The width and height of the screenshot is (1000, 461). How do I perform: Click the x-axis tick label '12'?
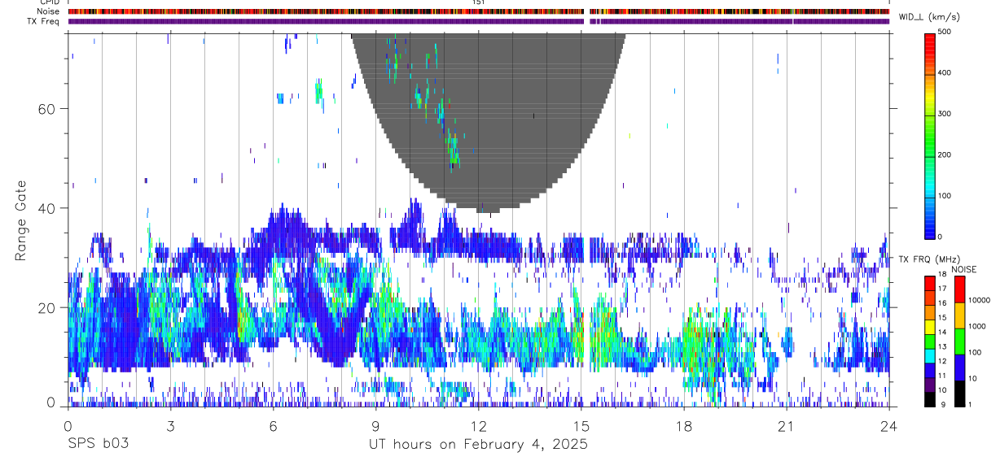(x=478, y=425)
